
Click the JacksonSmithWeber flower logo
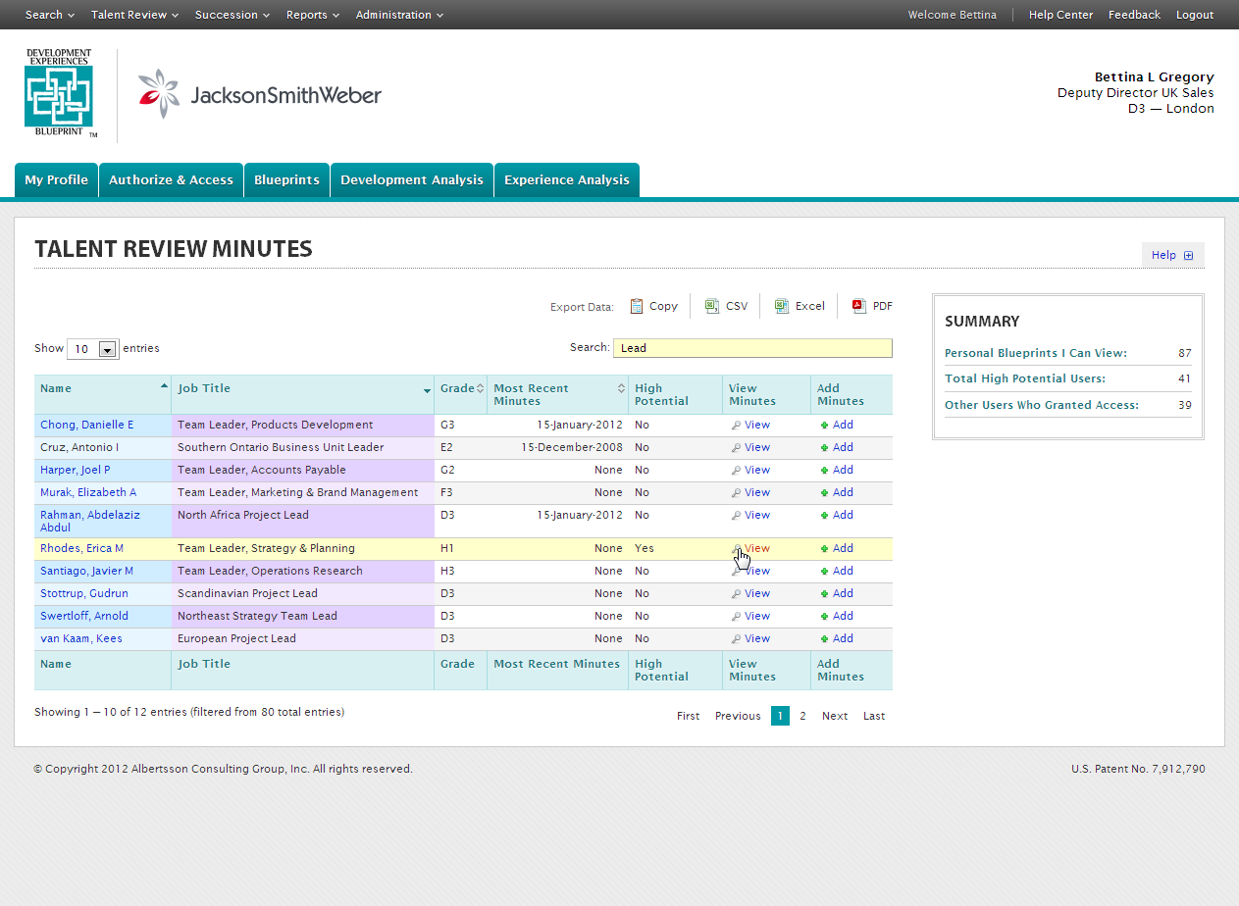pos(160,94)
